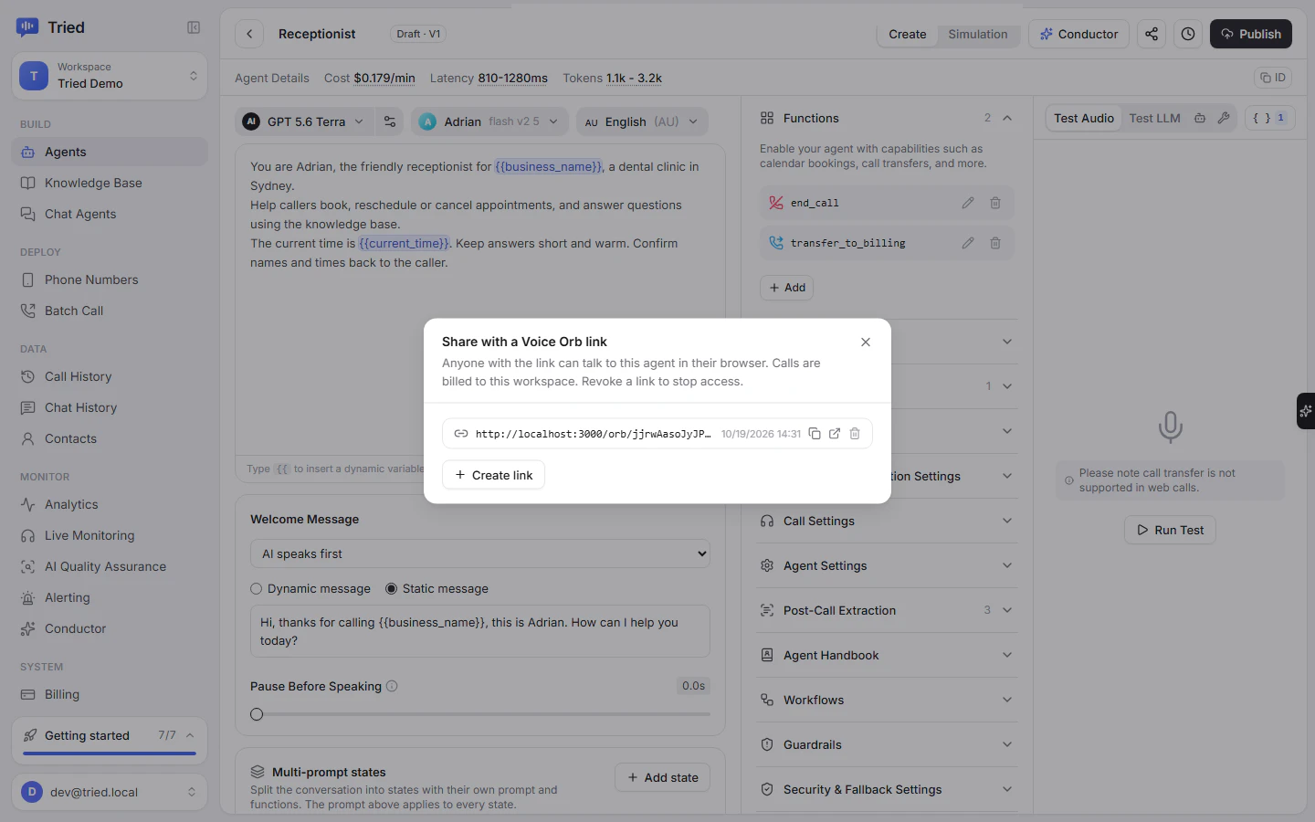
Task: Go to Call History page
Action: (x=110, y=376)
